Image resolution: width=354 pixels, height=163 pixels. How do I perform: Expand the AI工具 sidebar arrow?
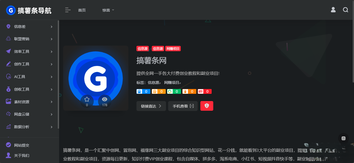[x=51, y=77]
